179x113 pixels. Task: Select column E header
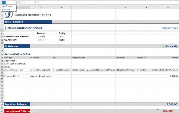coord(126,8)
